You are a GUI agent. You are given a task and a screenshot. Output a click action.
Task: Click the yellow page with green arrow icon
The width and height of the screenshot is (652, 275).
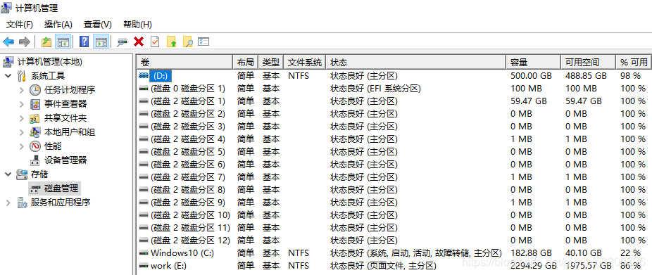(x=172, y=41)
